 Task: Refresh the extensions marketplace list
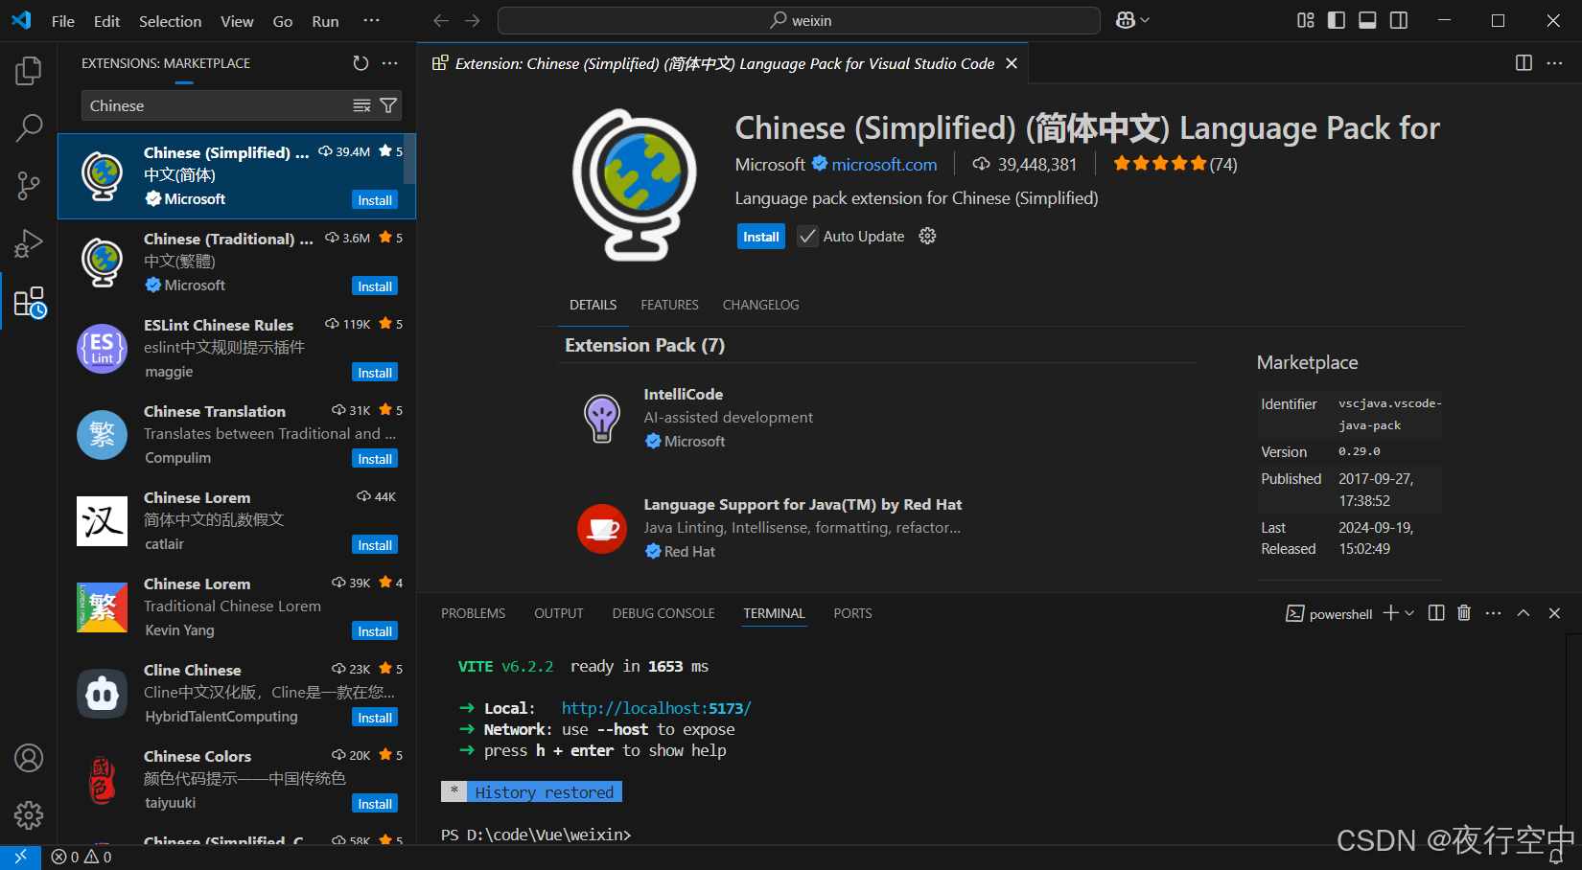[x=361, y=63]
